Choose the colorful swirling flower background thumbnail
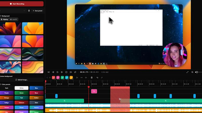This screenshot has height=113, width=202. (x=10, y=67)
